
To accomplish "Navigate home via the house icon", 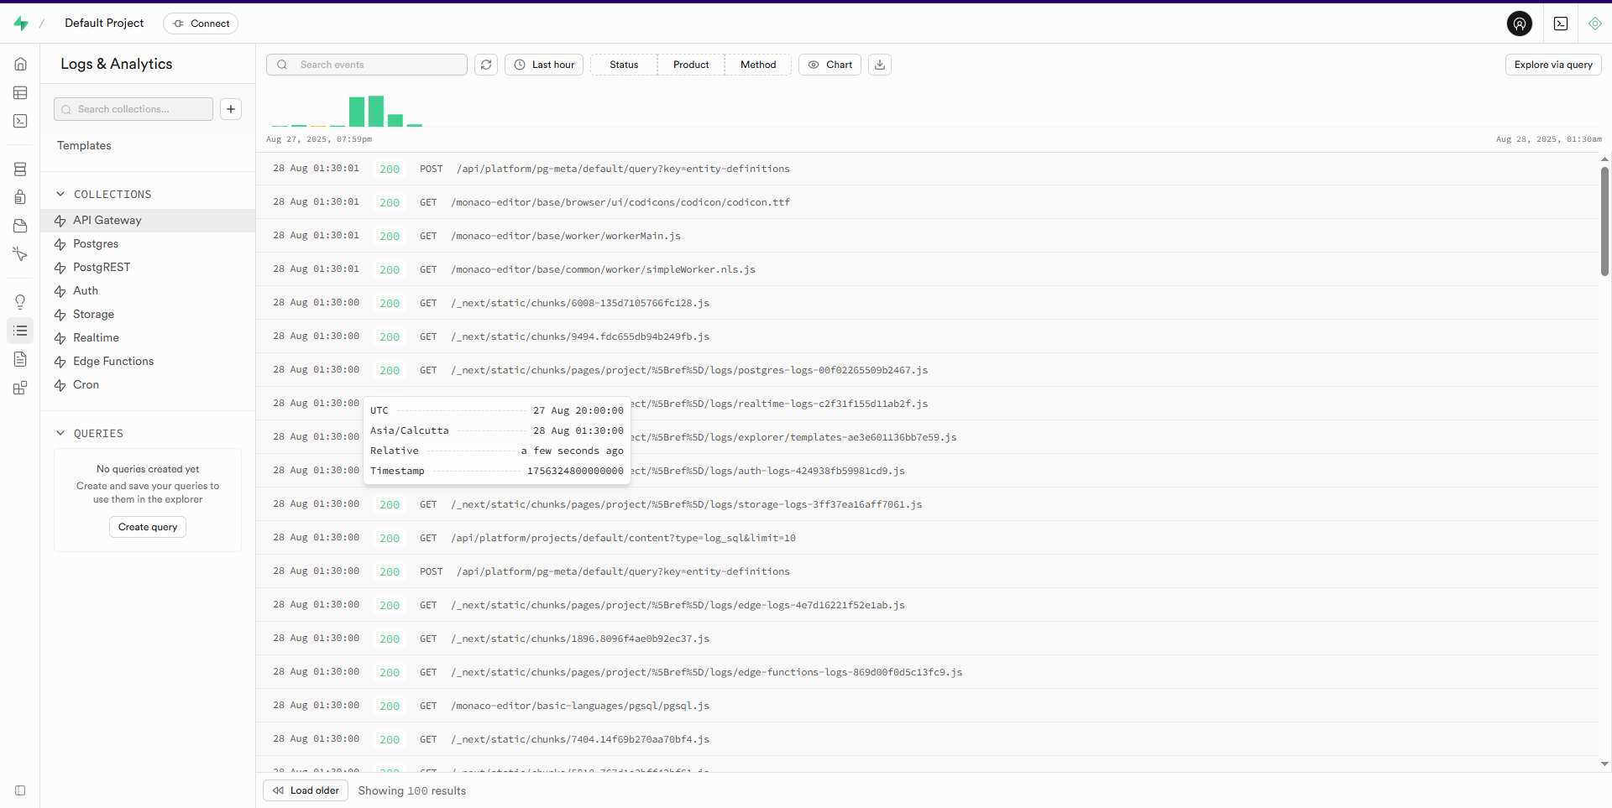I will tap(20, 63).
